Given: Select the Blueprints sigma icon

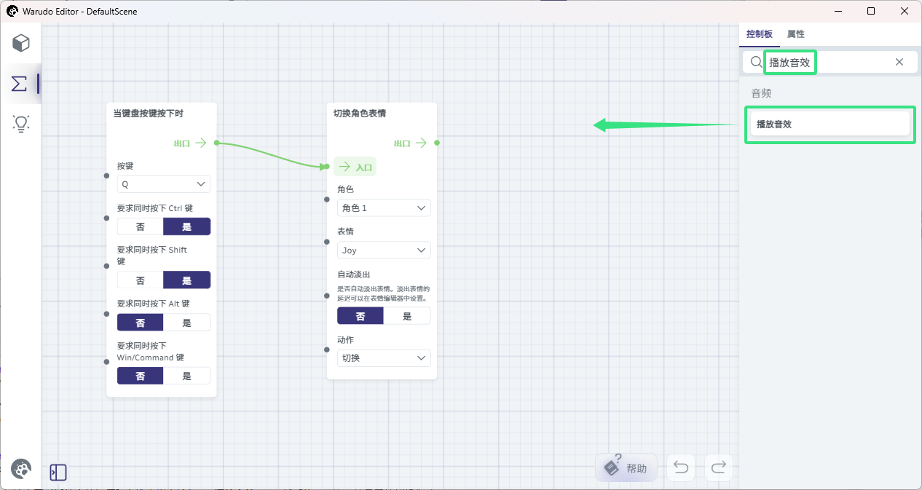Looking at the screenshot, I should pos(20,83).
